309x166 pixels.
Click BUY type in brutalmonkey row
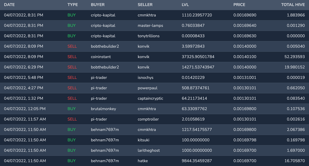(72, 109)
